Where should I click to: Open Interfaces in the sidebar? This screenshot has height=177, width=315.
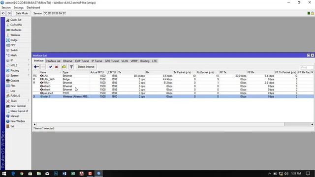[x=16, y=30]
